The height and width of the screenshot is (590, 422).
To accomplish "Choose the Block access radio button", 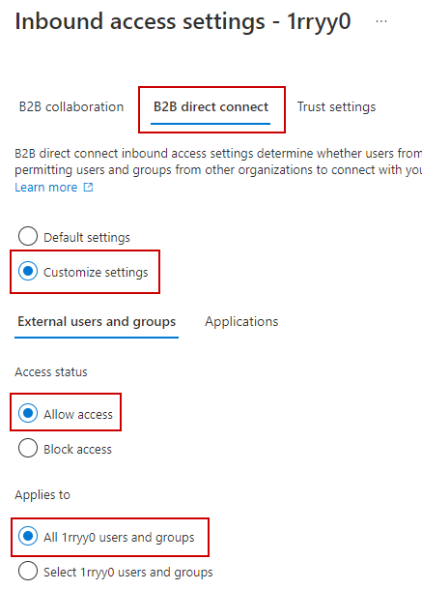I will 28,448.
